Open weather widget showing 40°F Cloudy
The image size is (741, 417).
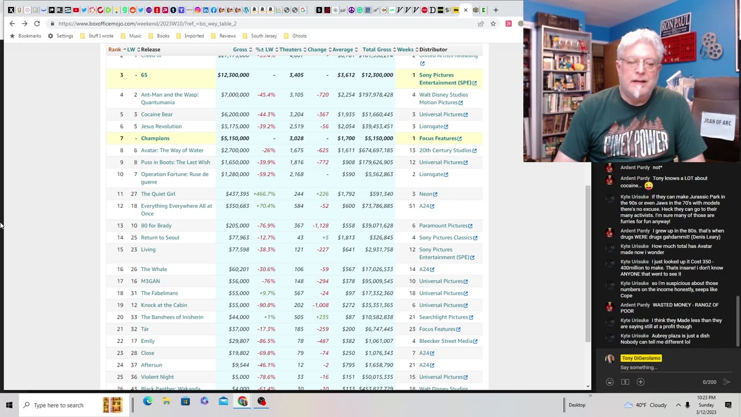tap(645, 405)
